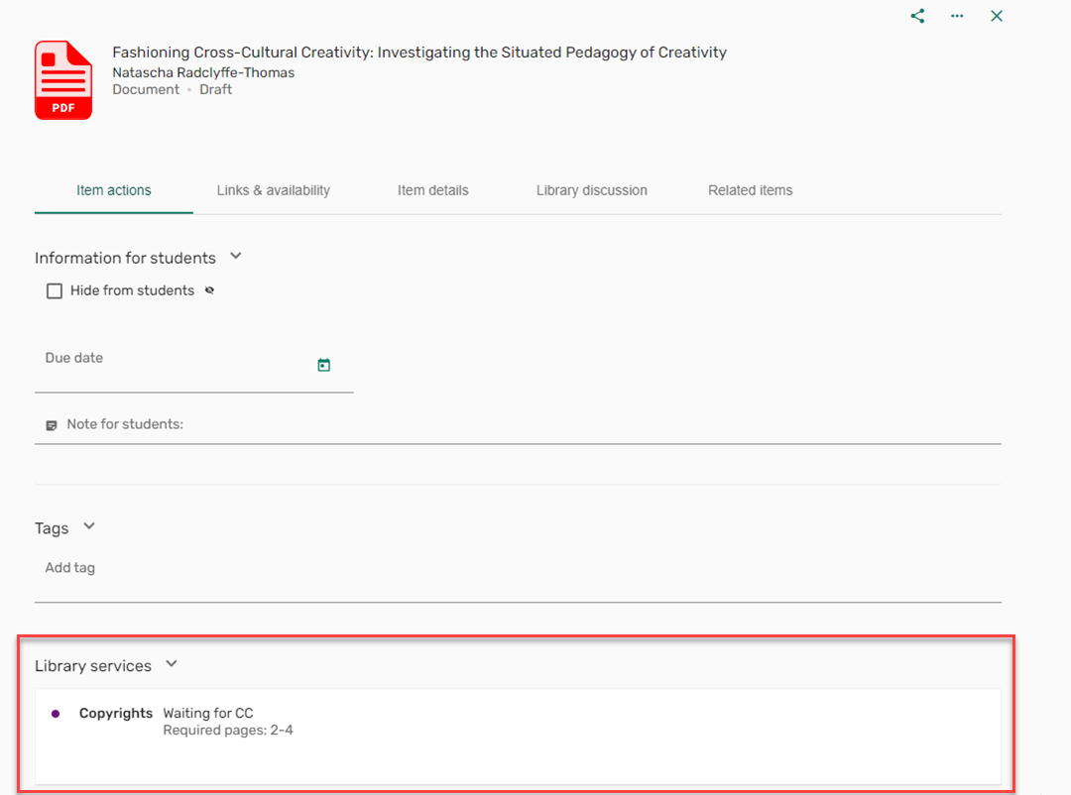Open the three-dot more options menu
Screen dimensions: 1071x795
957,16
